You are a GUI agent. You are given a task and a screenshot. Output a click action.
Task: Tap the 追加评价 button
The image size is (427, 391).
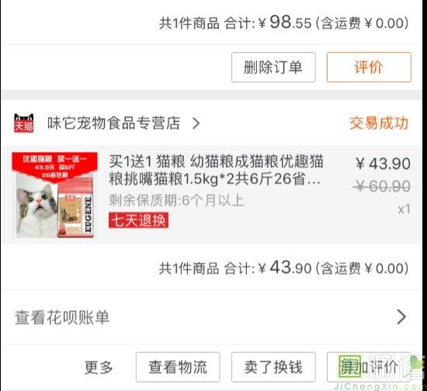pos(369,367)
